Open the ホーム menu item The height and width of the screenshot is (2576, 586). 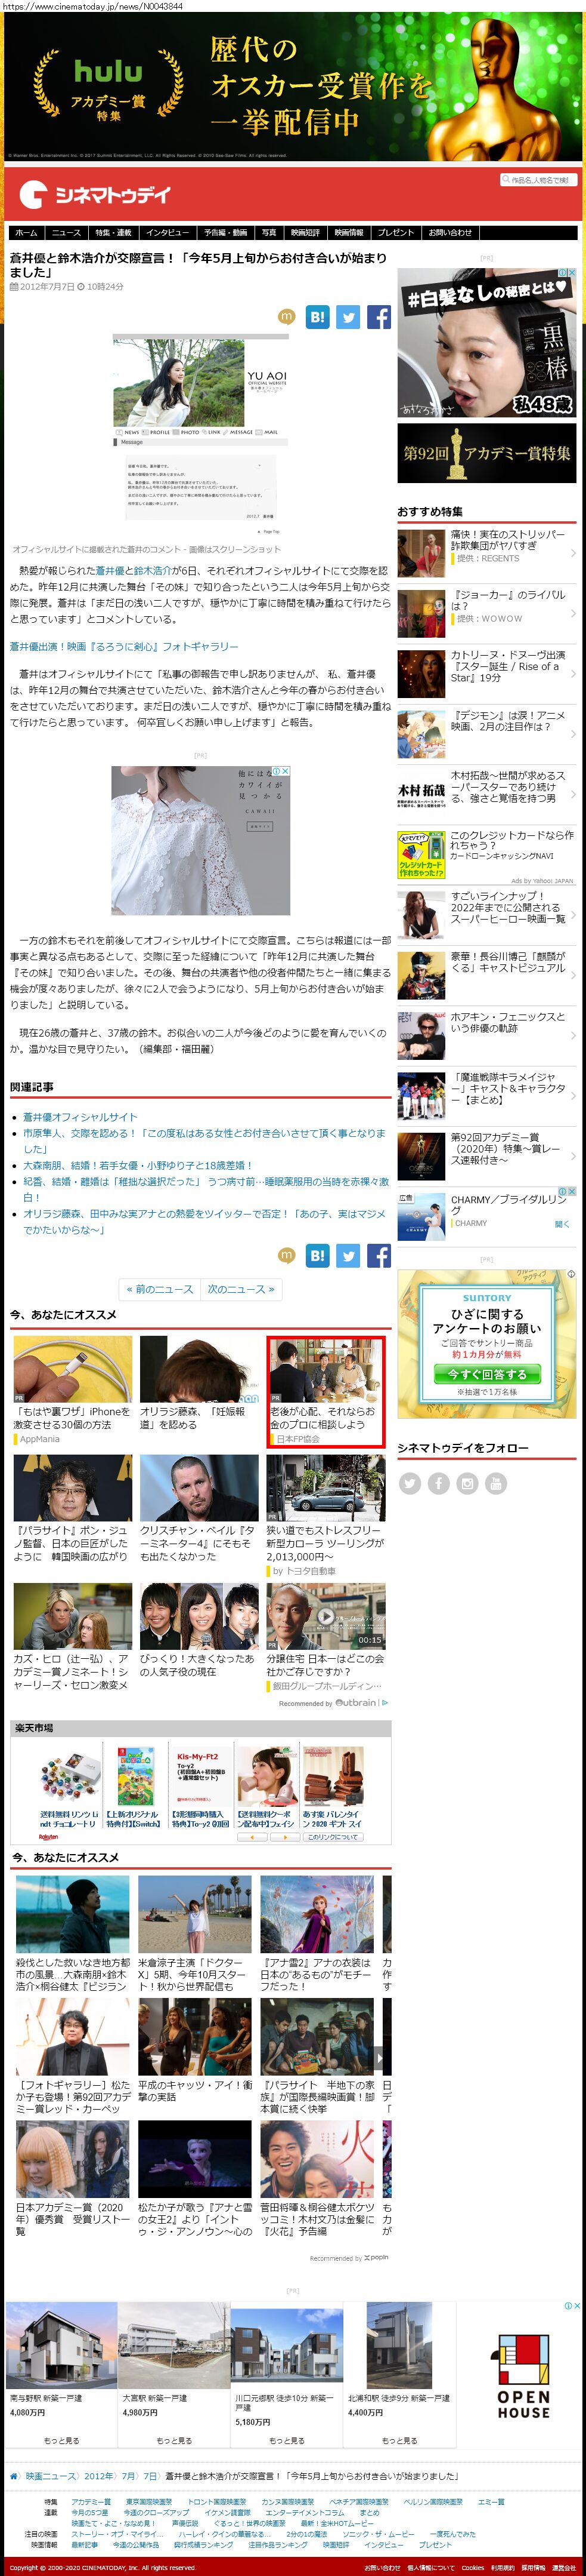(26, 232)
